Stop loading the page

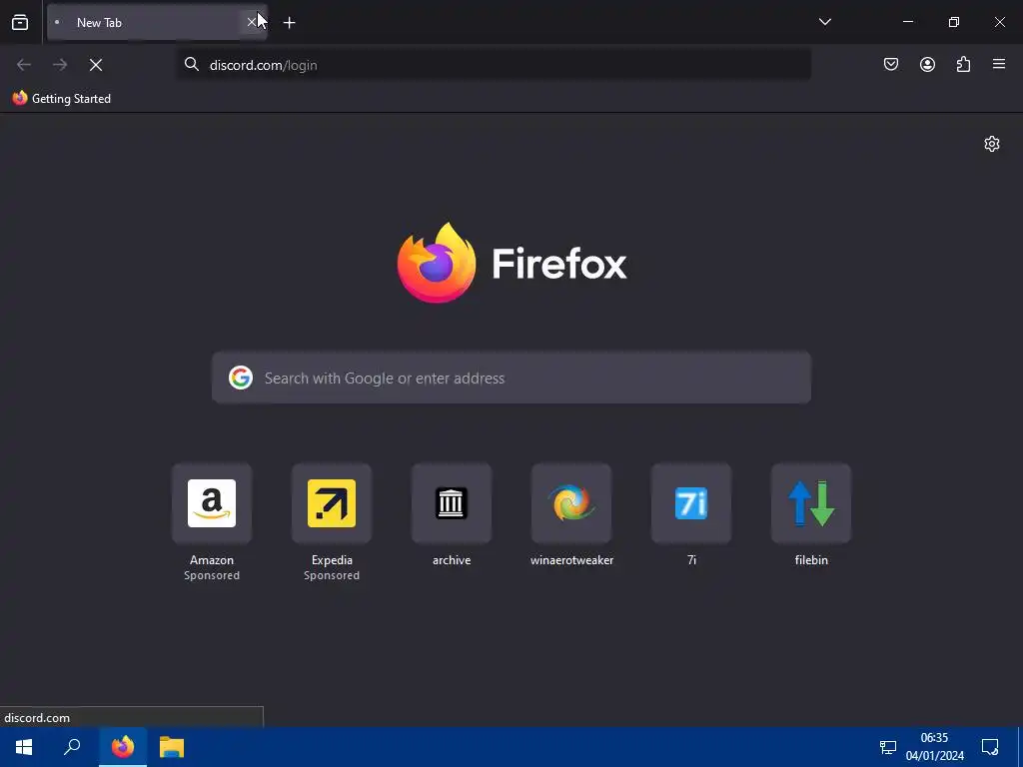click(96, 65)
